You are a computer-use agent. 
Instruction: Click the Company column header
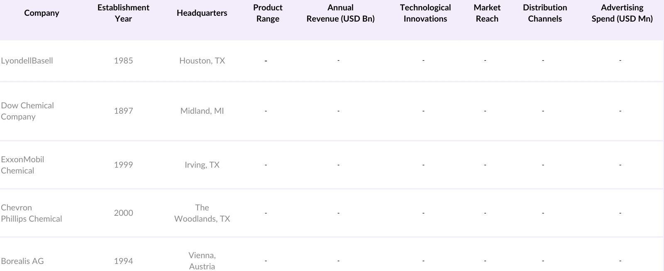tap(41, 13)
